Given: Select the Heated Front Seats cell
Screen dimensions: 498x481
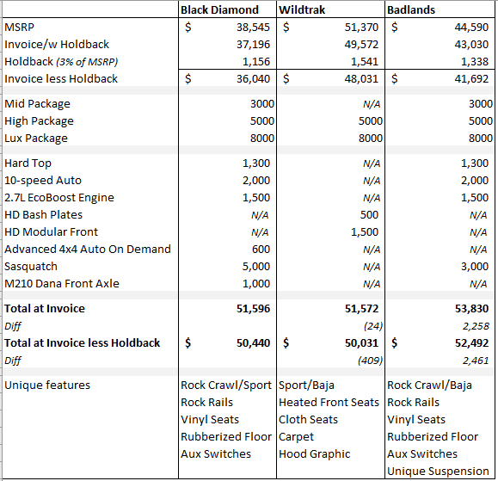Looking at the screenshot, I should click(329, 402).
